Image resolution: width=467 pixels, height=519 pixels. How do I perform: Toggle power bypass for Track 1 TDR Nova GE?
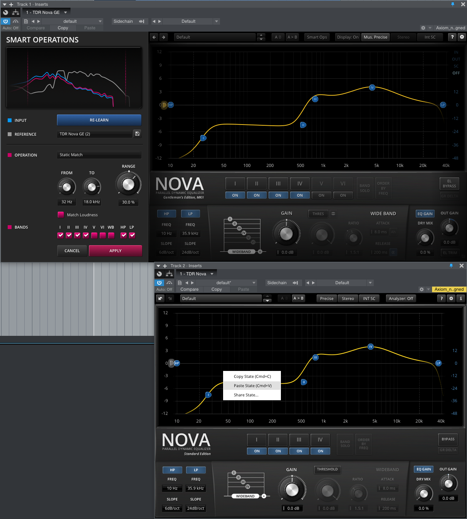pos(5,21)
